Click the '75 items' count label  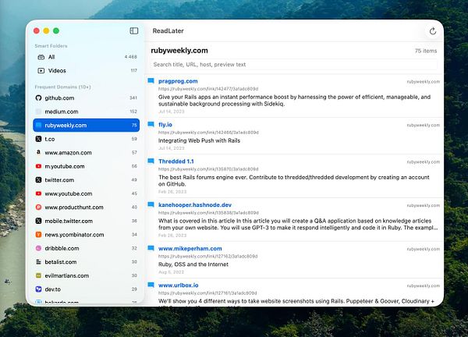tap(426, 51)
